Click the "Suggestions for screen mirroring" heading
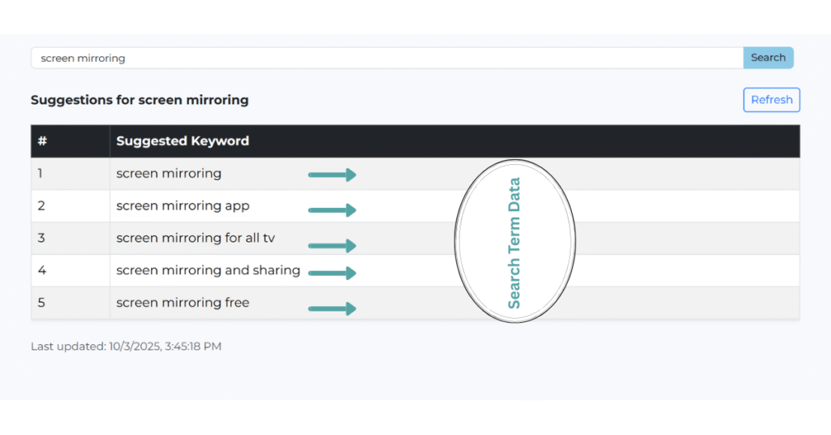Image resolution: width=831 pixels, height=435 pixels. [140, 101]
